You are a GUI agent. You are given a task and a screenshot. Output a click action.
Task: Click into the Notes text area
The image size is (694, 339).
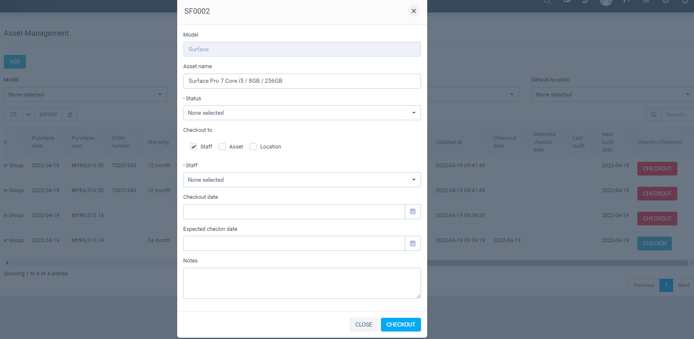tap(302, 283)
